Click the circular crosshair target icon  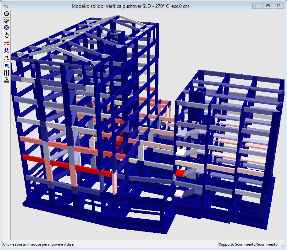point(6,28)
